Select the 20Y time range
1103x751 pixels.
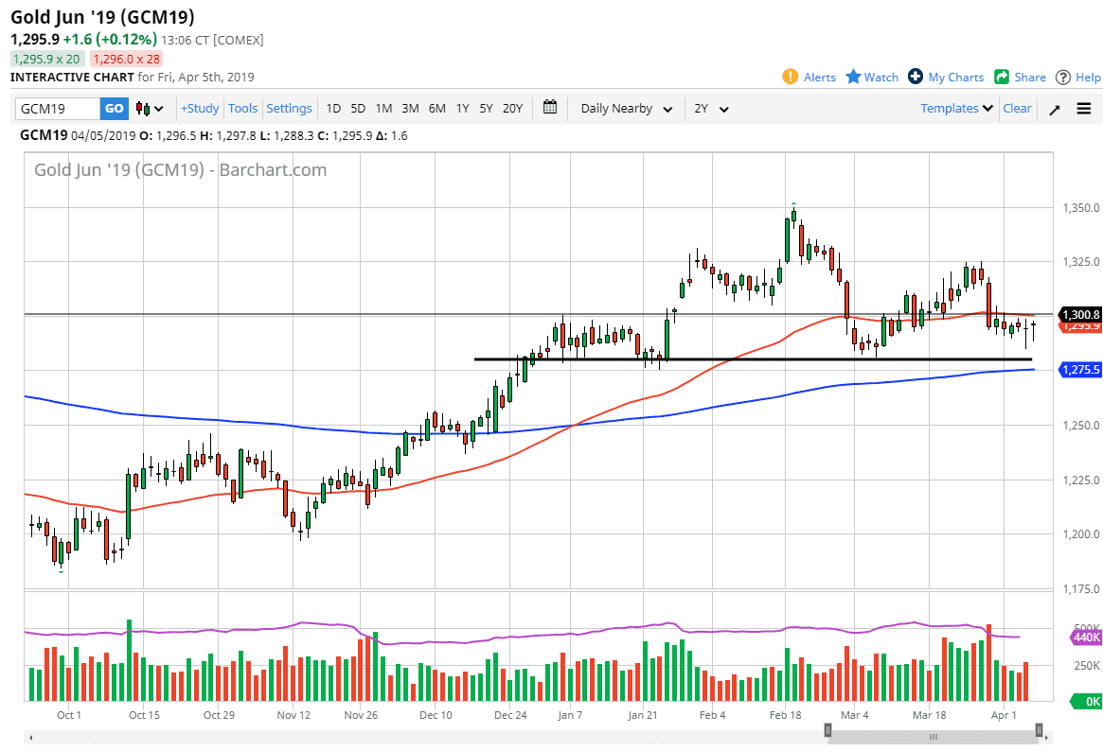tap(512, 109)
